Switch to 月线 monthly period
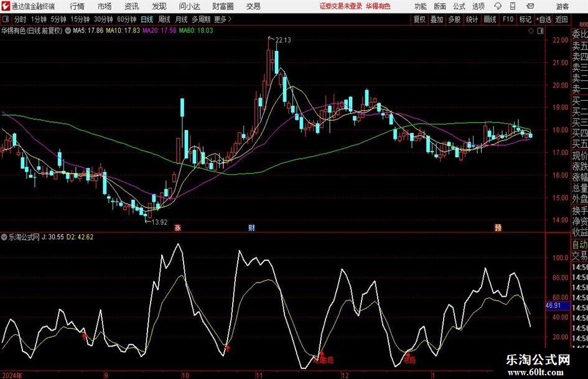Viewport: 588px width, 379px height. [182, 19]
